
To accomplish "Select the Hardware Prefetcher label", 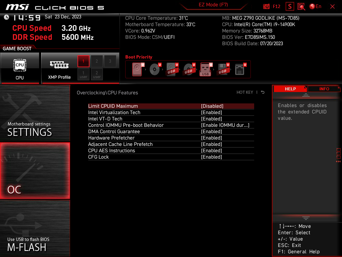I will click(111, 138).
